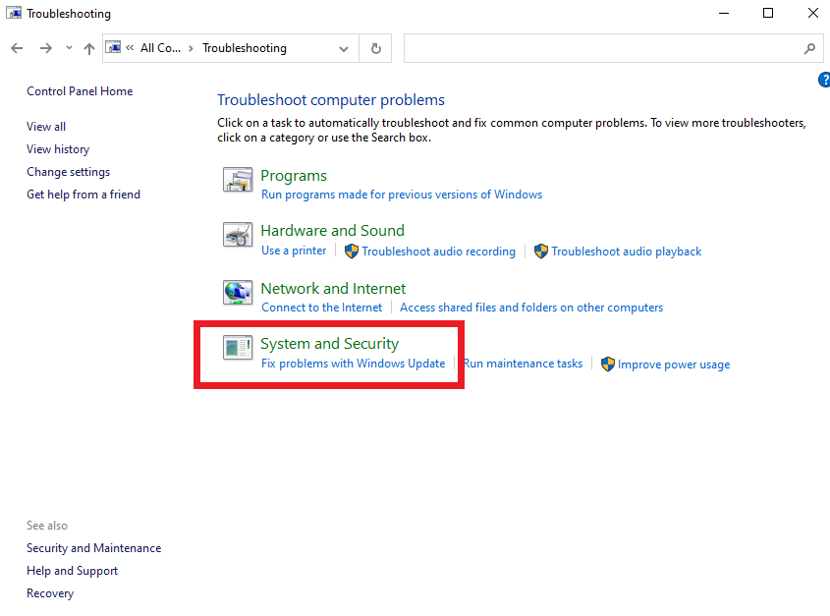Click Get help from a friend
The image size is (830, 616).
[83, 195]
